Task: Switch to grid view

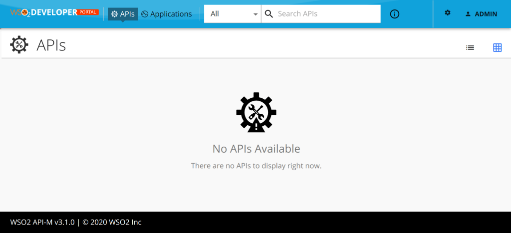Action: coord(497,48)
